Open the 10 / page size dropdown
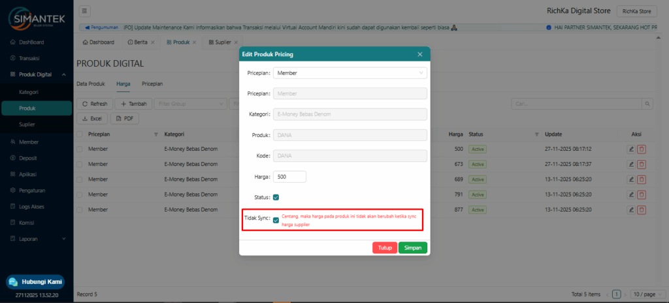 click(647, 295)
